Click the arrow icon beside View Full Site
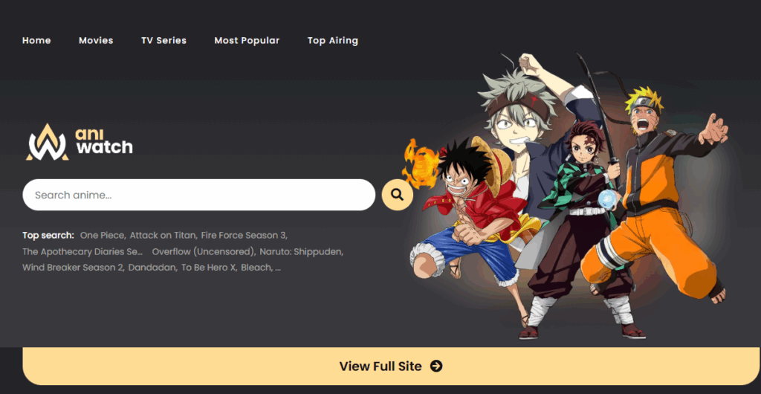 click(436, 366)
